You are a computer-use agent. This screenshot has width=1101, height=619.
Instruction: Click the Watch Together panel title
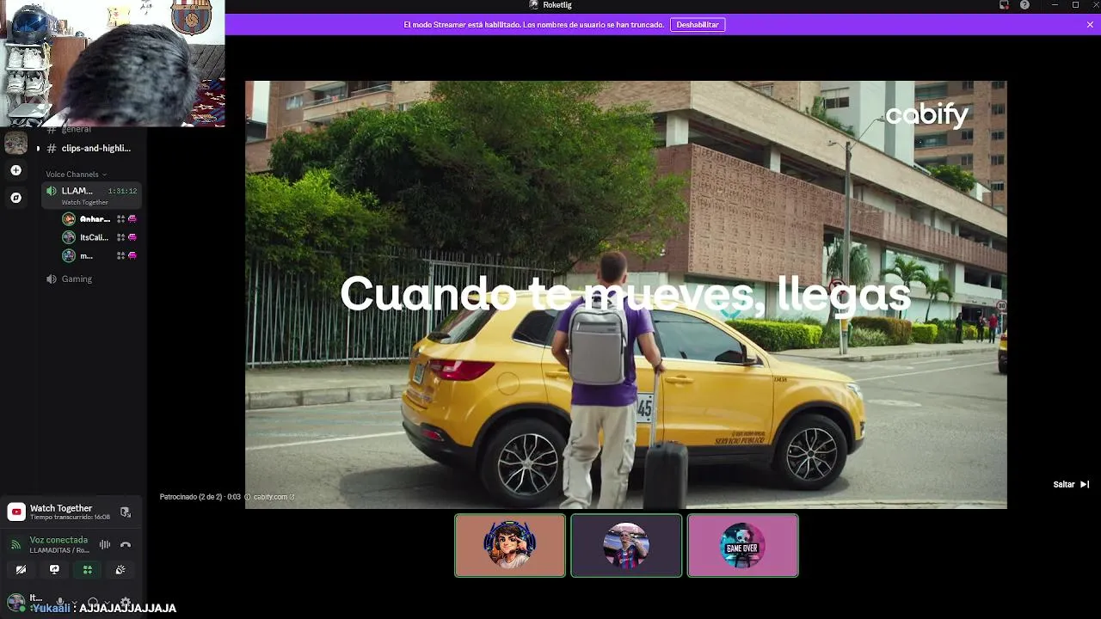[61, 508]
